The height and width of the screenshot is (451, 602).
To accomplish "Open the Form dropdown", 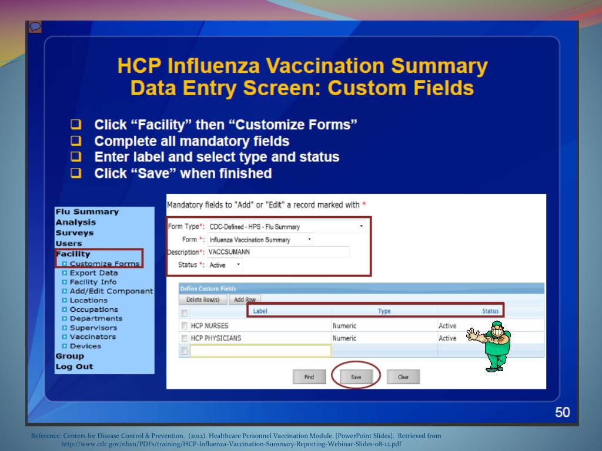I will pyautogui.click(x=310, y=239).
